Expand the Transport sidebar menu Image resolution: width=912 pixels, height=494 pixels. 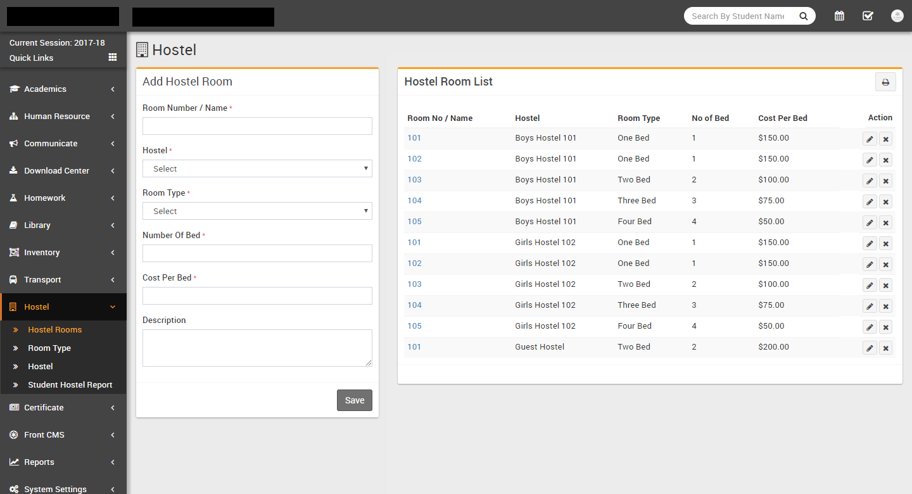(63, 280)
